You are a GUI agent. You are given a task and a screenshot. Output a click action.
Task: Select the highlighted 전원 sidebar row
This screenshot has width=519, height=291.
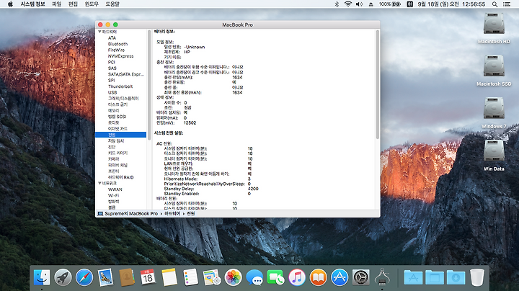pos(120,135)
